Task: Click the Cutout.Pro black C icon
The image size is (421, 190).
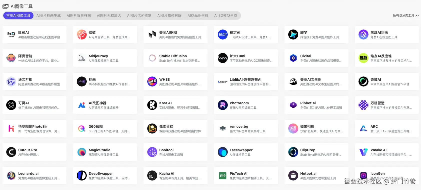Action: click(11, 152)
